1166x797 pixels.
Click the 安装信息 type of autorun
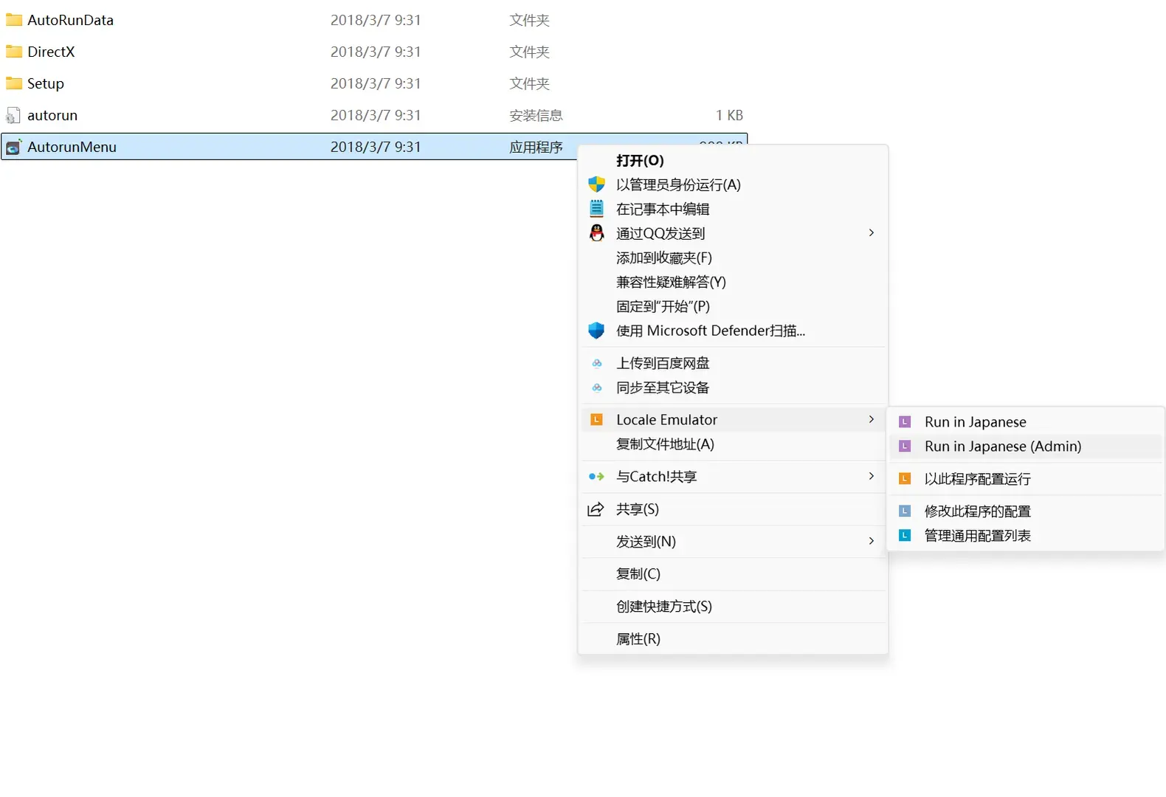click(x=536, y=115)
